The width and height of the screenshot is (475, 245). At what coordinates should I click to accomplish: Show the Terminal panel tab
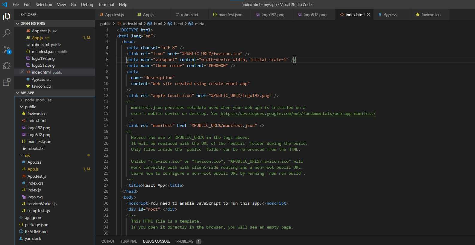[x=129, y=241]
